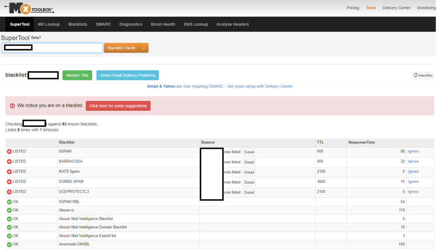Click Solve Email Delivery Problems button

(128, 75)
